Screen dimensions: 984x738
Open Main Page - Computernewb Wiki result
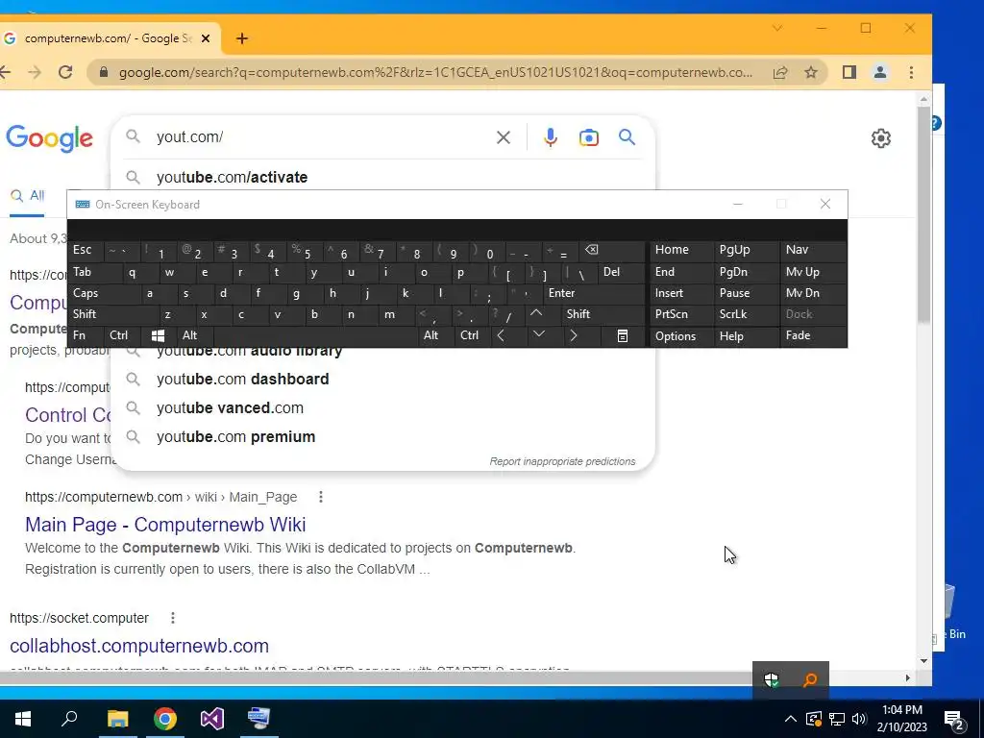pos(165,524)
